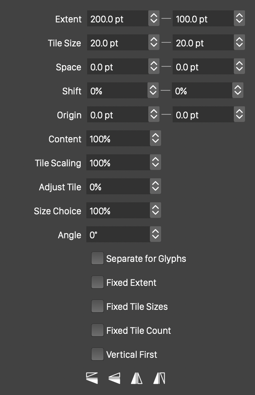255x395 pixels.
Task: Focus the Angle 0° input field
Action: pyautogui.click(x=118, y=234)
